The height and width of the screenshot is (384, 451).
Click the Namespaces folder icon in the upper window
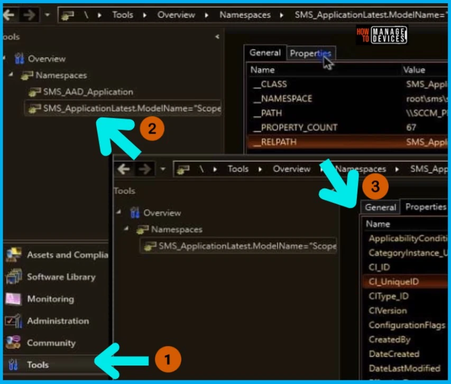27,76
